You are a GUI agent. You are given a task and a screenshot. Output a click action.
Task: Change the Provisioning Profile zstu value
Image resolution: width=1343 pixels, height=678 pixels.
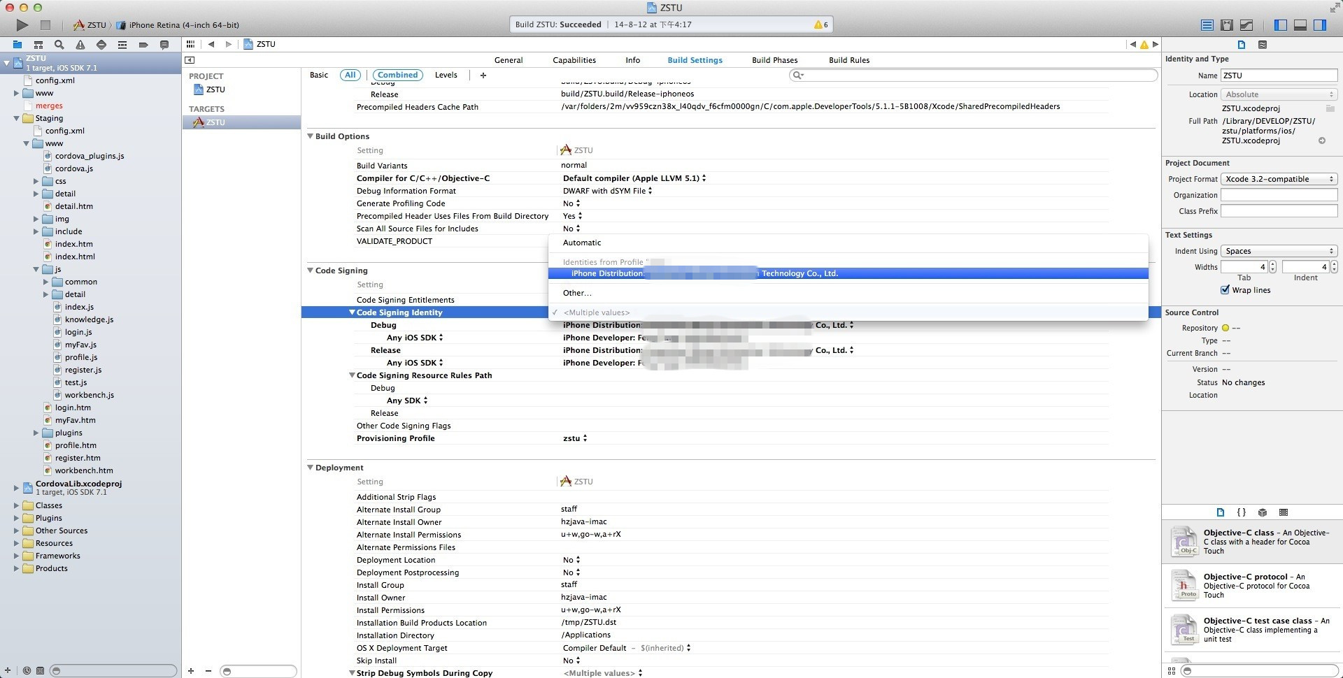click(575, 438)
